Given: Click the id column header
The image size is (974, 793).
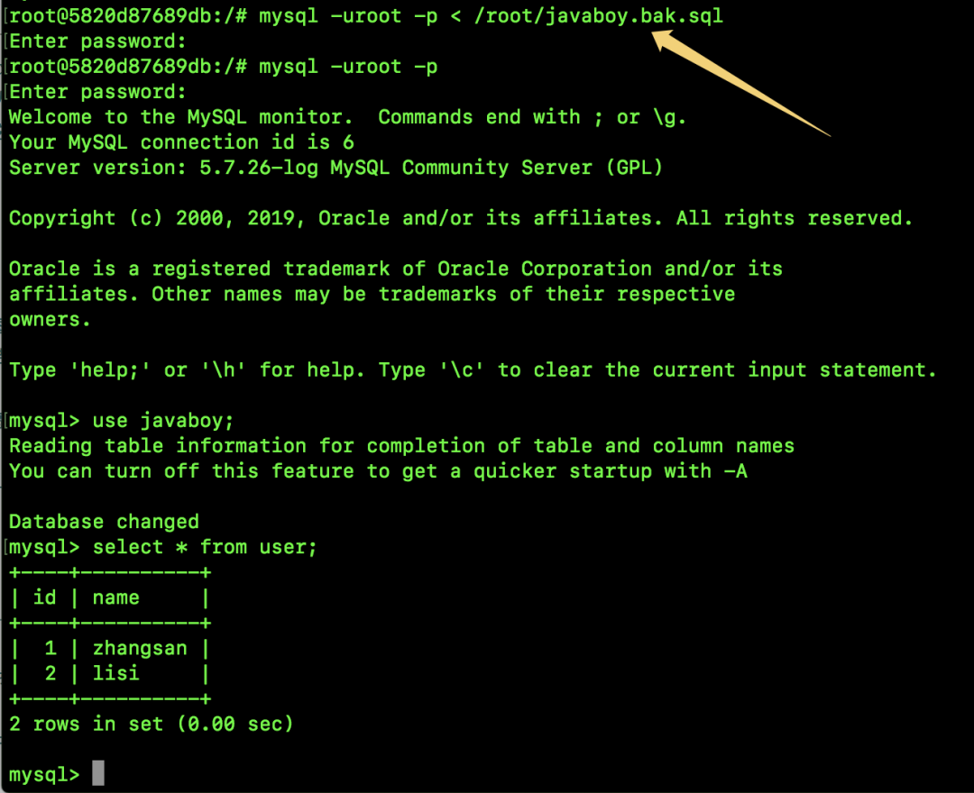Looking at the screenshot, I should [45, 597].
